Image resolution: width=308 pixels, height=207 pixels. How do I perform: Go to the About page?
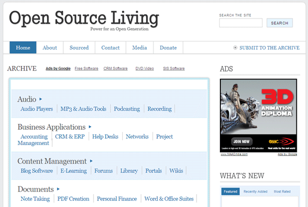(x=50, y=48)
